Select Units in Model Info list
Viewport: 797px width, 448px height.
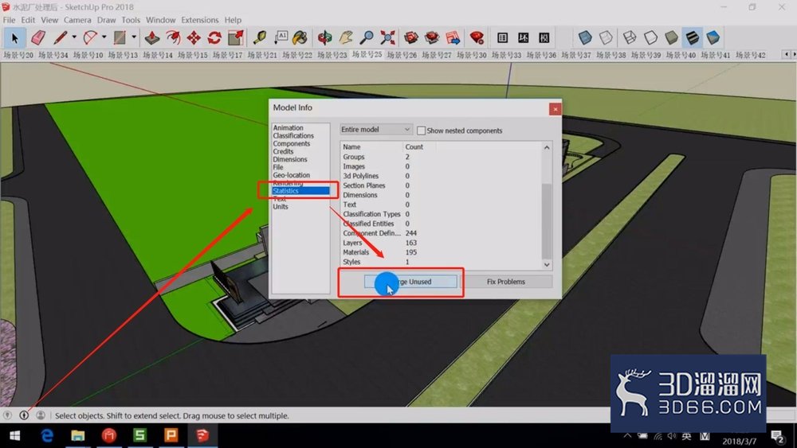tap(280, 207)
